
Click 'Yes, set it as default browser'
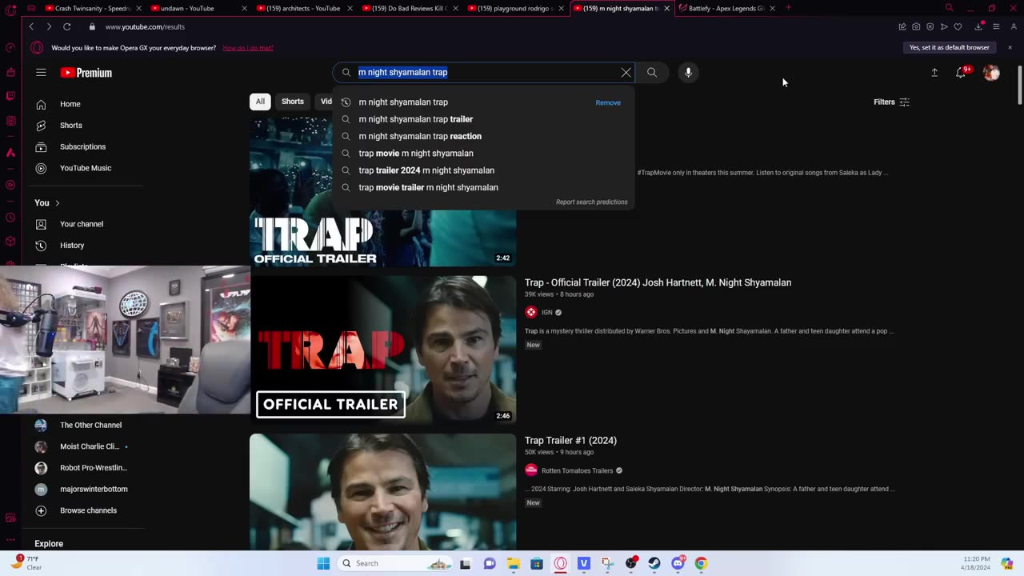[950, 48]
